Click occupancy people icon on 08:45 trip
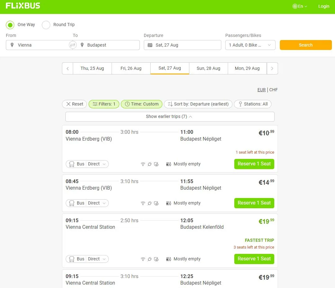Viewport: 335px width, 288px height. coord(169,203)
